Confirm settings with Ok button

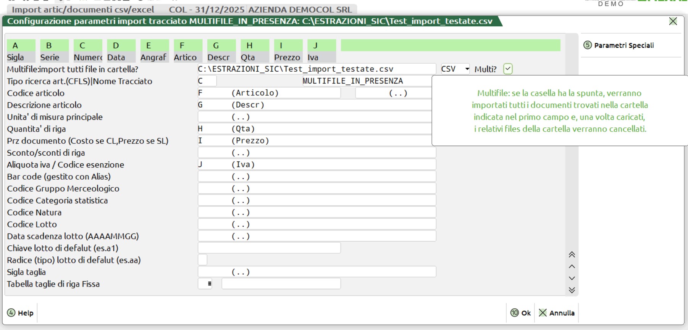(521, 313)
